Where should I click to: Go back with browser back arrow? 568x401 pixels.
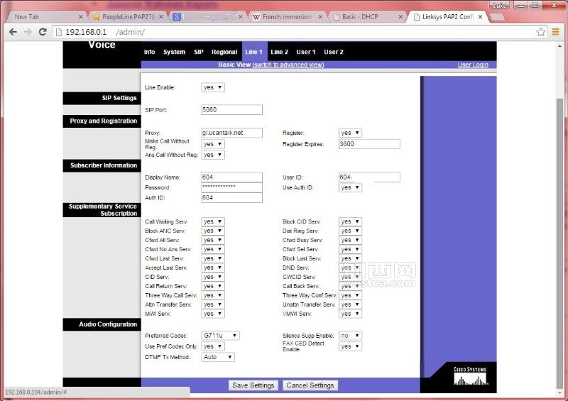[13, 32]
